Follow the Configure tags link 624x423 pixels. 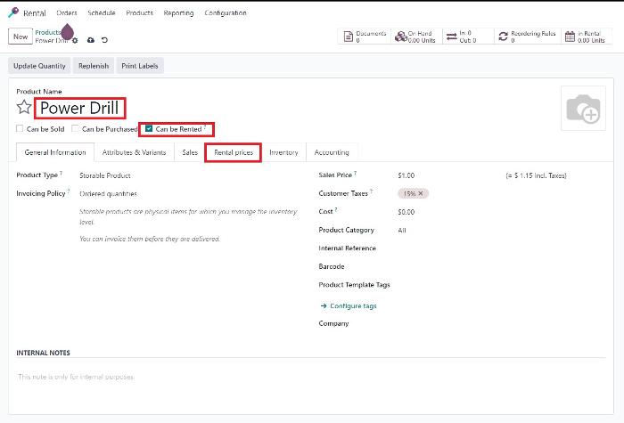tap(349, 305)
